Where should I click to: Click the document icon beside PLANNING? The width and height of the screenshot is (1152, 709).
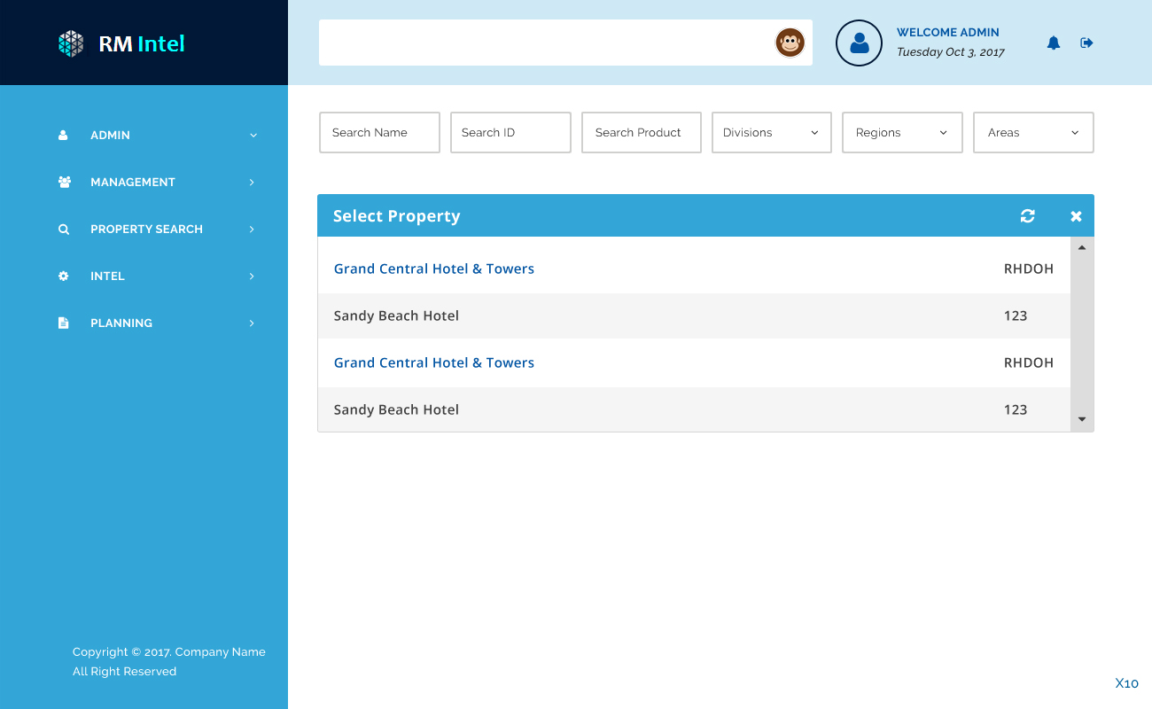pos(63,323)
